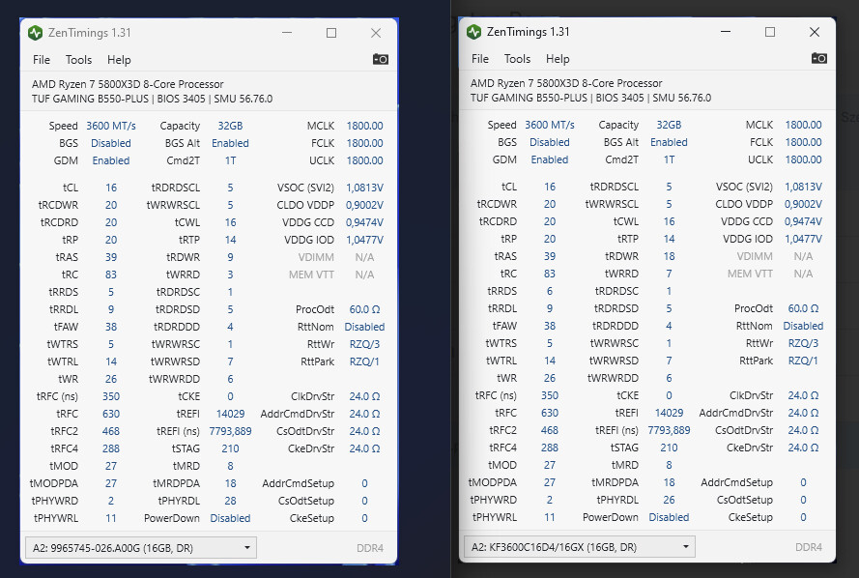Select tRDWR value 18 in right window
Image resolution: width=859 pixels, height=578 pixels.
pos(669,256)
